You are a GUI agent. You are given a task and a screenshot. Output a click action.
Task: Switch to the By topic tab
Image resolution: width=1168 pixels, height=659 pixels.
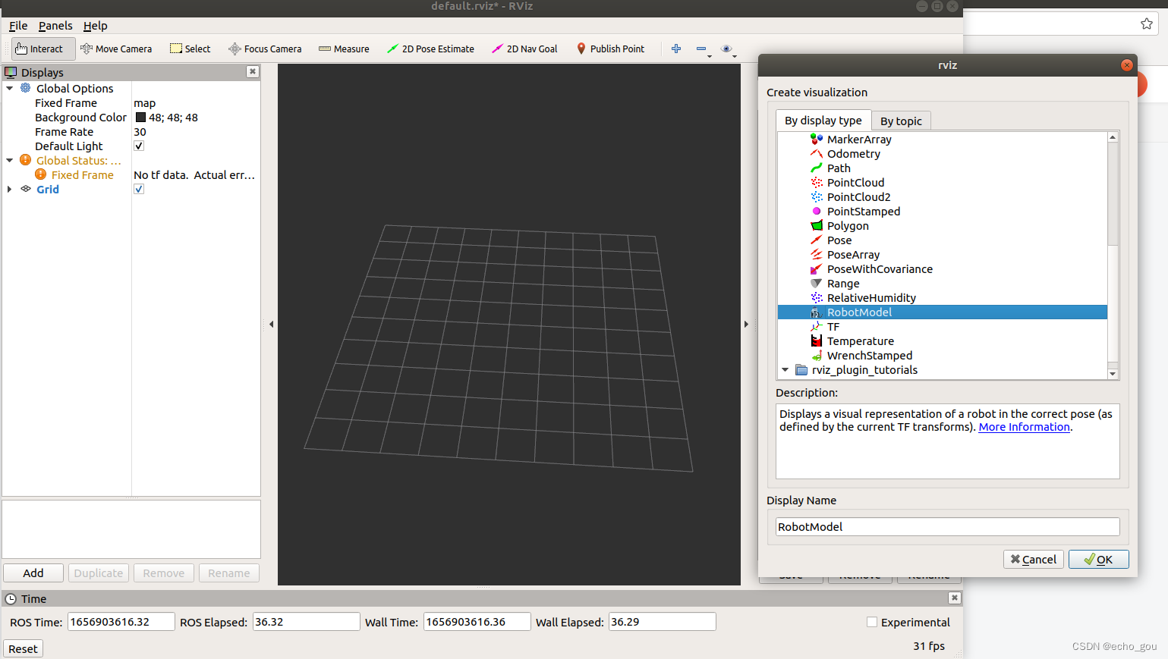901,121
